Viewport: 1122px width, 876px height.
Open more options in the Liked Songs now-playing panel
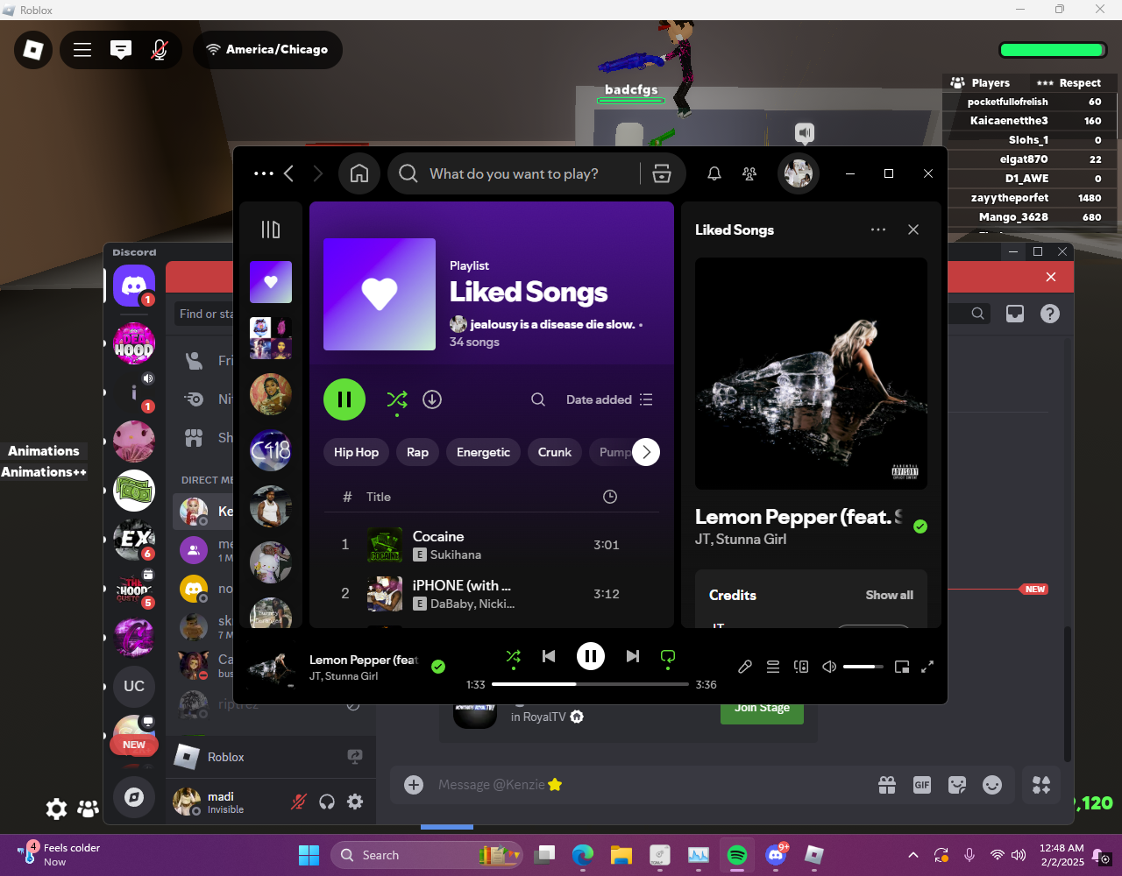pos(878,230)
